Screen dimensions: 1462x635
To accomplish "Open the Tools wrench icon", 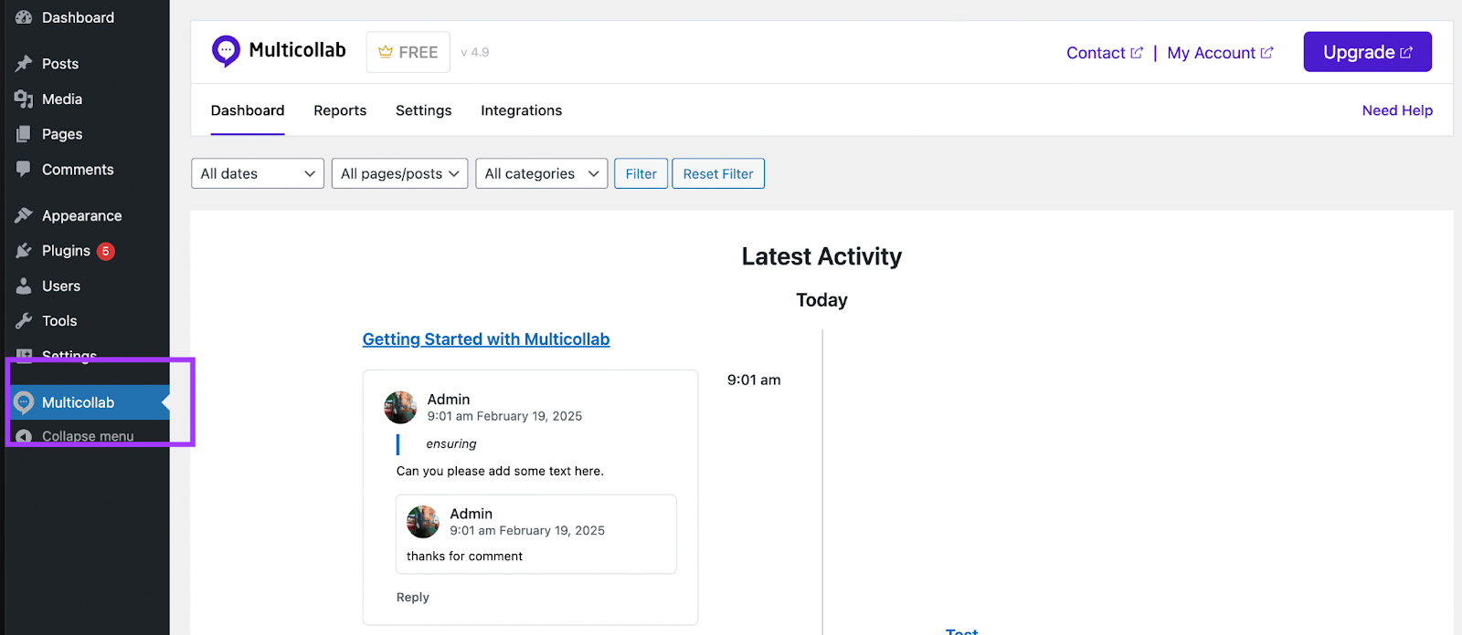I will (24, 321).
